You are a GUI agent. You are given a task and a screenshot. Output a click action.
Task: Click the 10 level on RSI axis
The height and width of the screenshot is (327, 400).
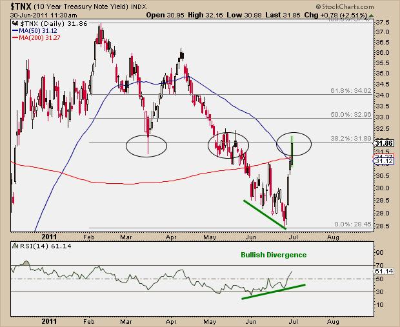(380, 305)
